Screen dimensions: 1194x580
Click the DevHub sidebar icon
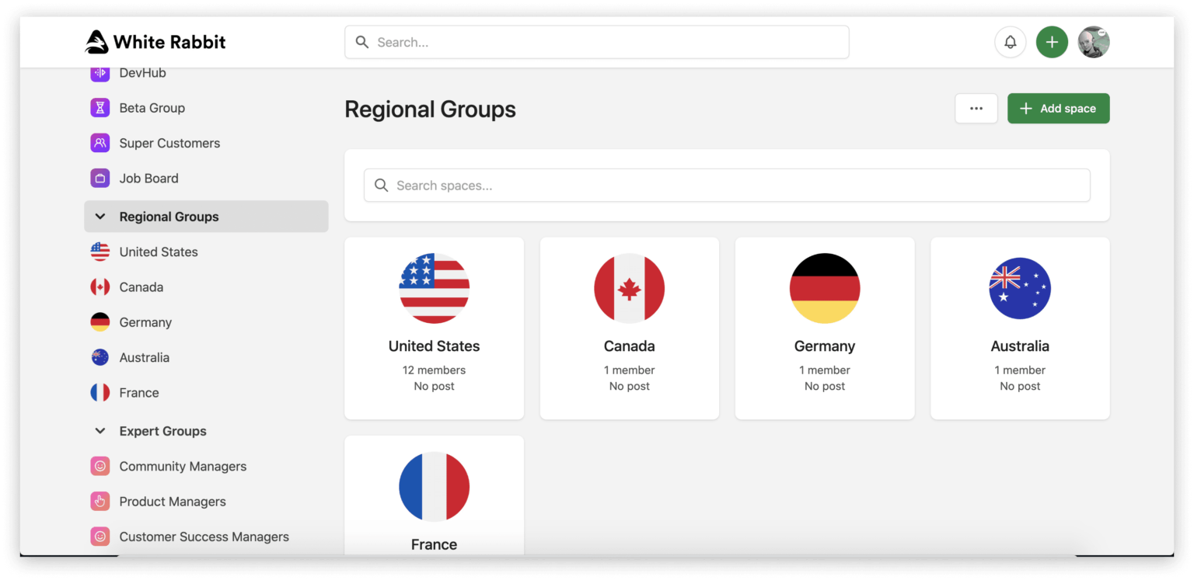point(99,73)
